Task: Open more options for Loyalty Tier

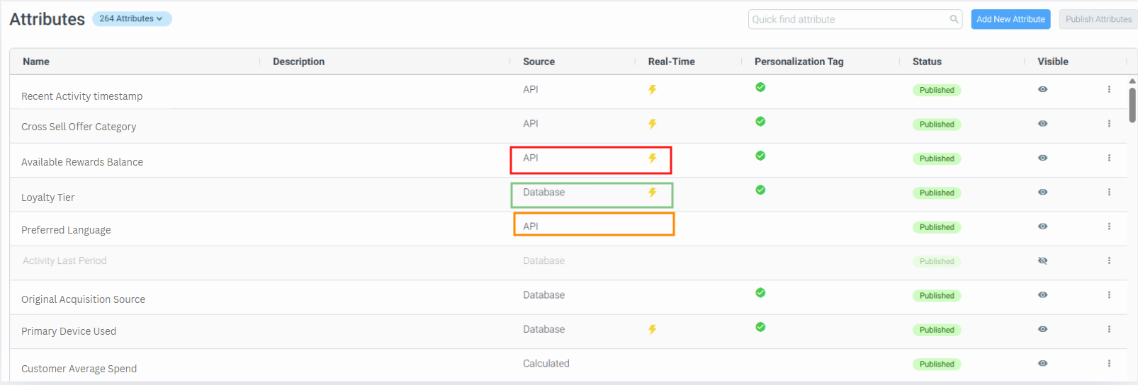Action: pos(1109,192)
